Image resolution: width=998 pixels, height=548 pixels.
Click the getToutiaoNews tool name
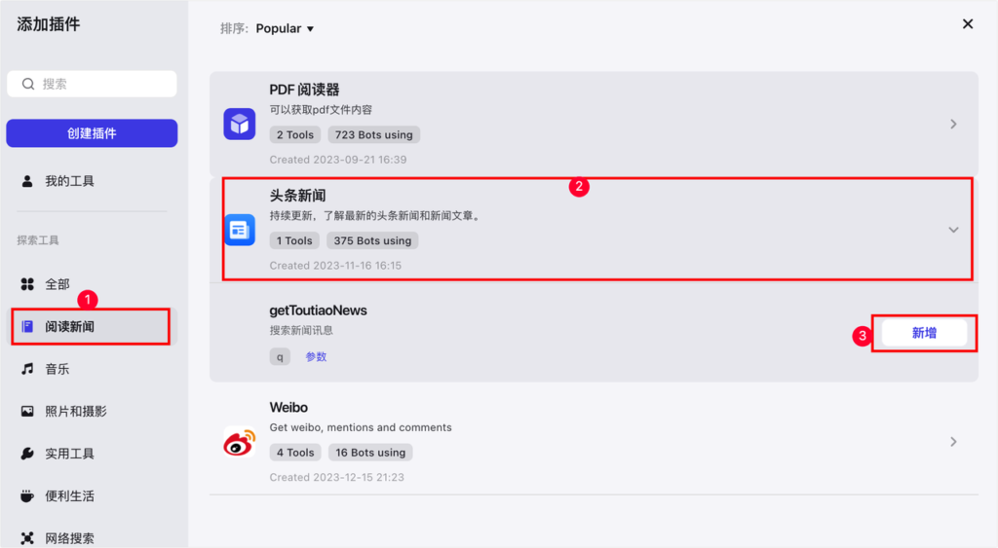point(318,311)
